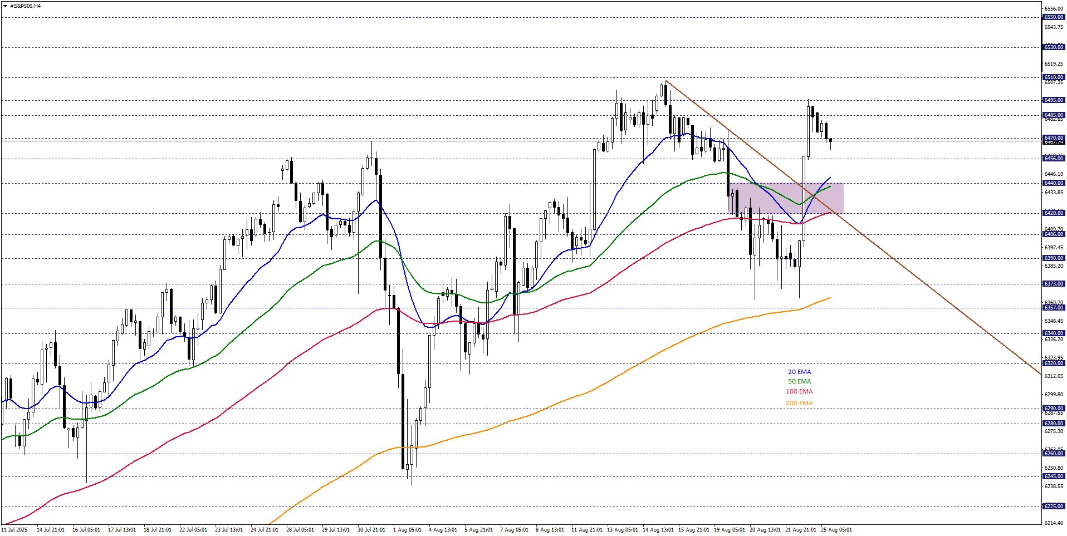The height and width of the screenshot is (536, 1067).
Task: Click the 8 Aug 13:01 time axis label
Action: [x=550, y=530]
